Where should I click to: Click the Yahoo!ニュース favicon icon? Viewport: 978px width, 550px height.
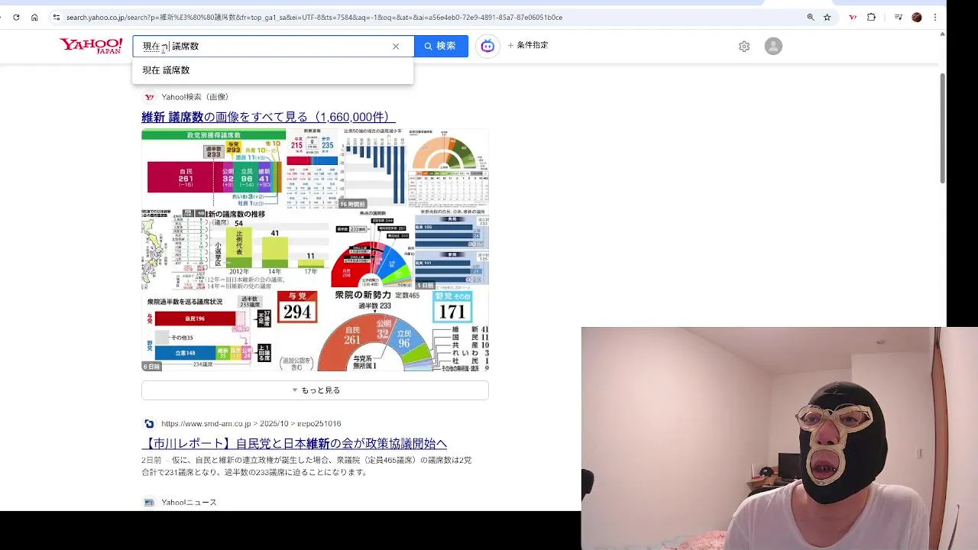point(149,503)
